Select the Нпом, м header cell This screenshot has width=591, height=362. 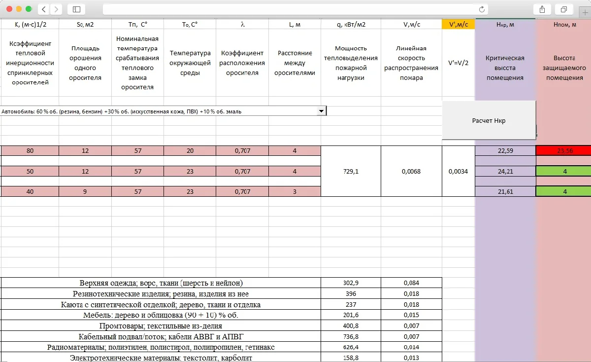point(563,24)
